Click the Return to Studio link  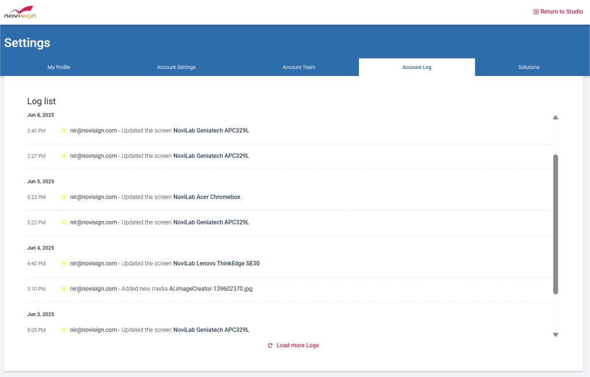point(562,11)
